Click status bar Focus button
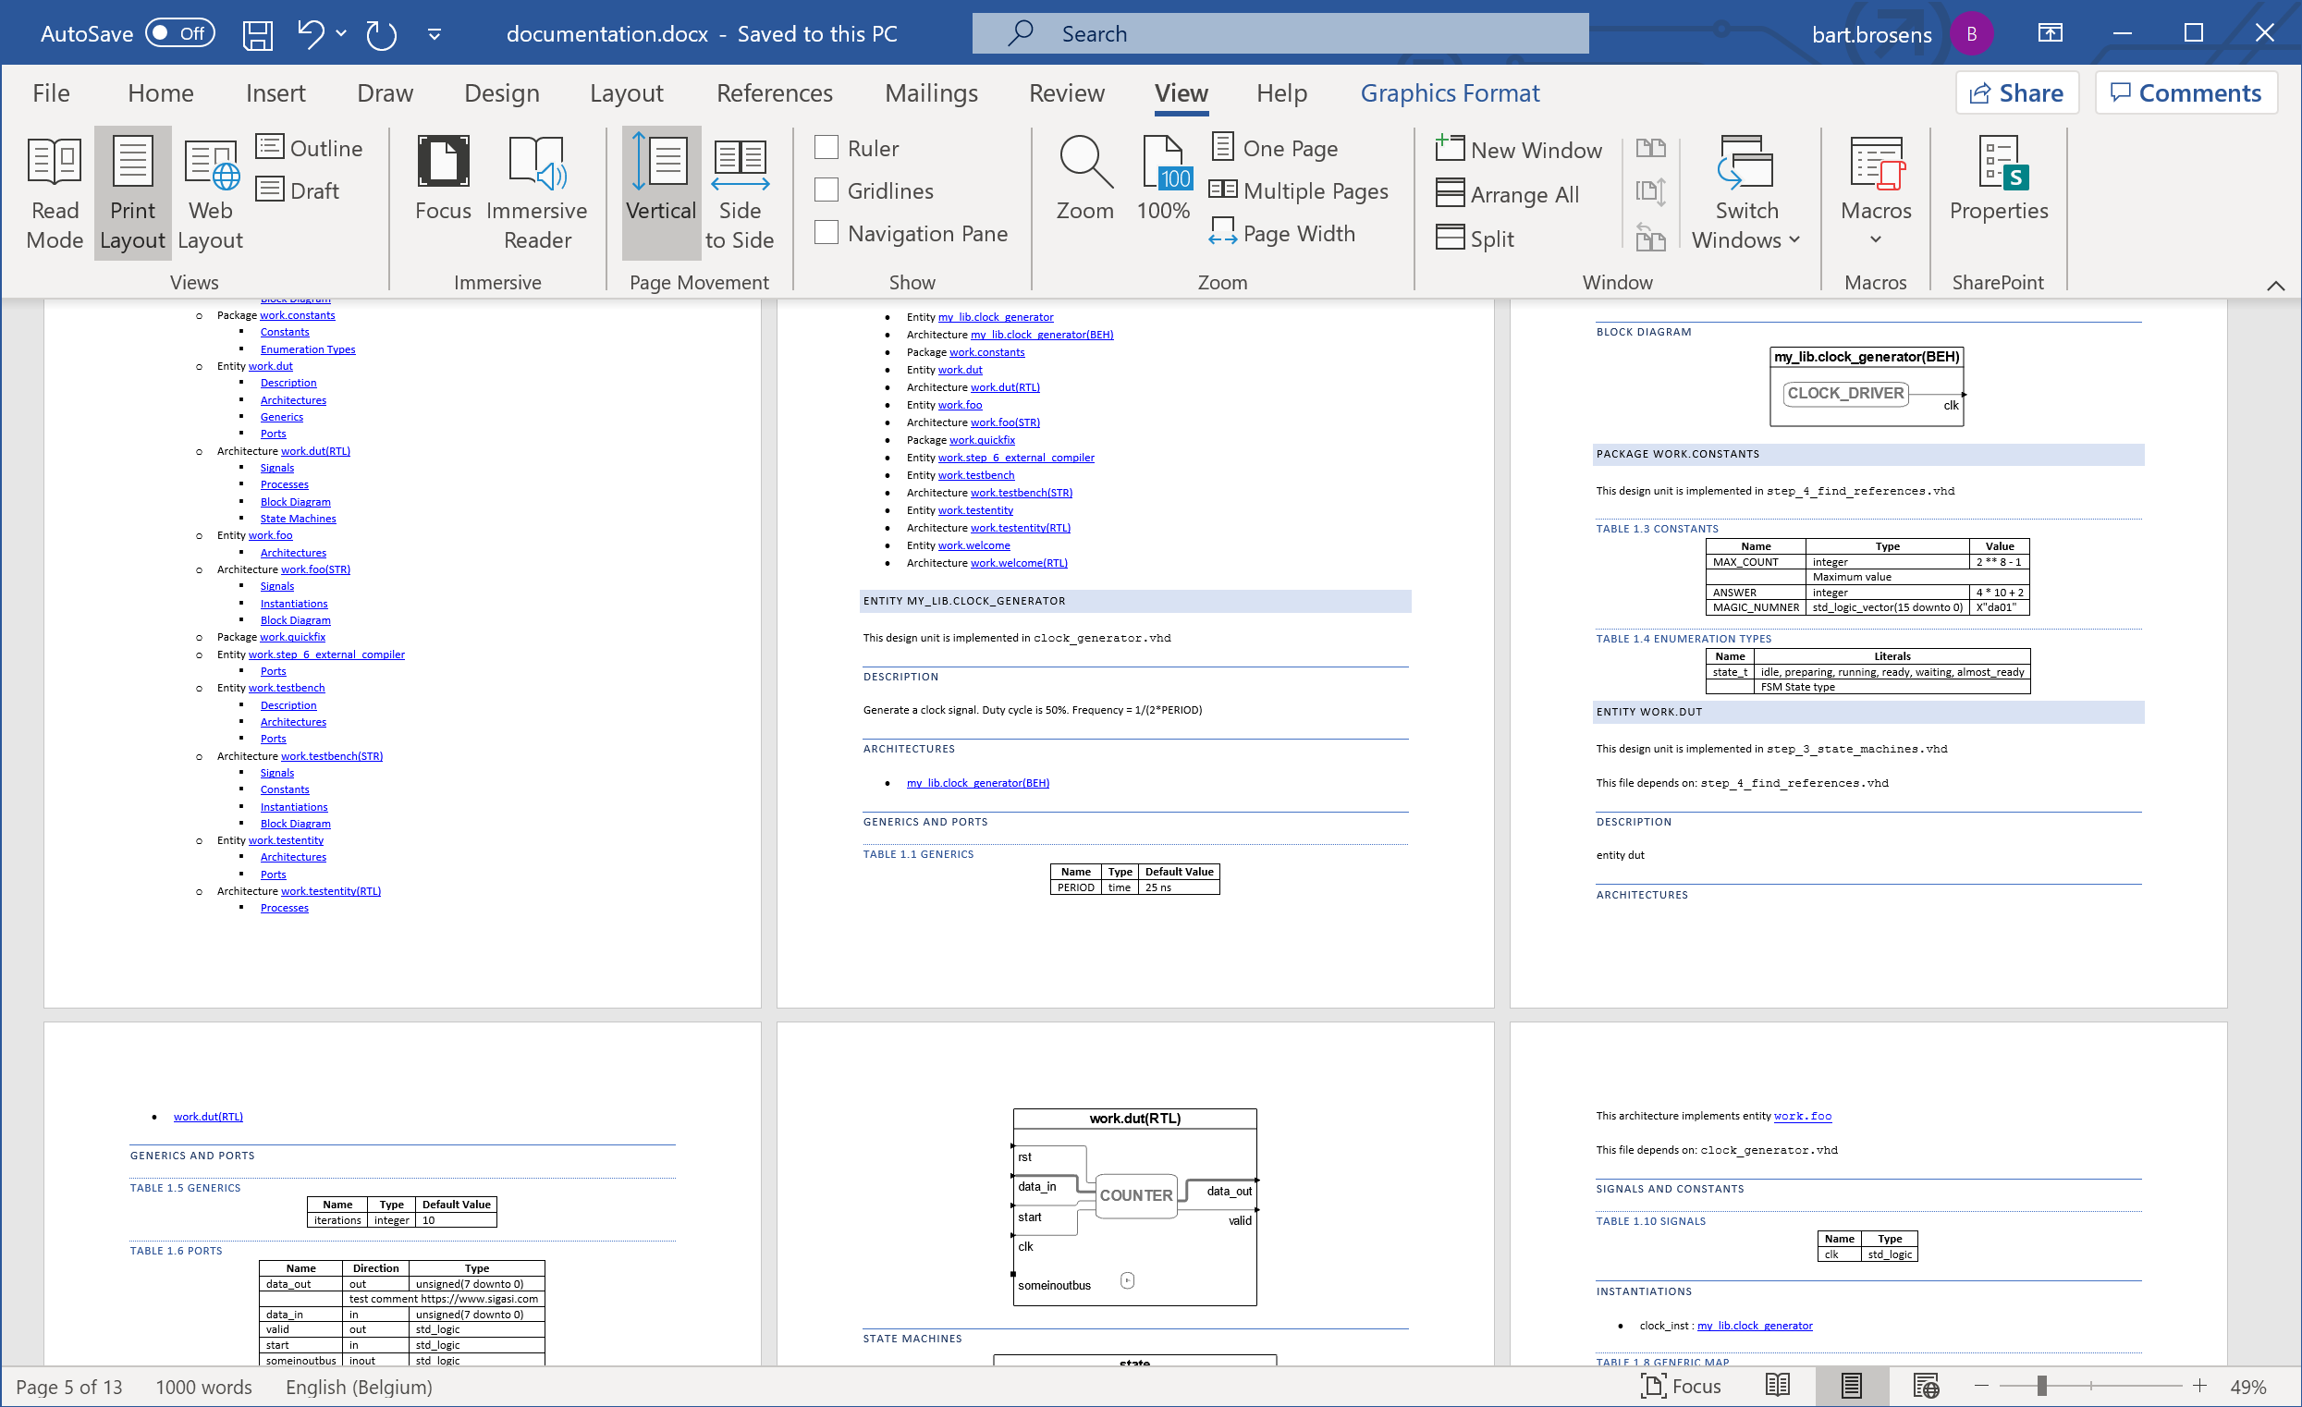The image size is (2302, 1407). pos(1681,1387)
